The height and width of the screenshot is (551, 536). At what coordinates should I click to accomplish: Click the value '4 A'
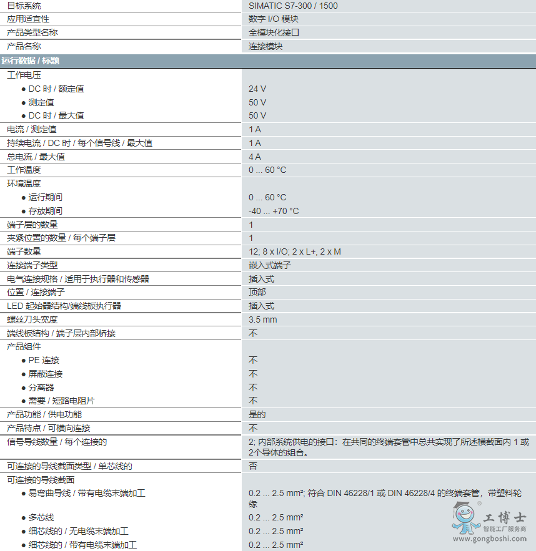(255, 157)
